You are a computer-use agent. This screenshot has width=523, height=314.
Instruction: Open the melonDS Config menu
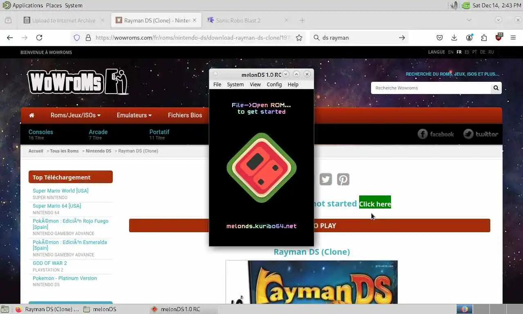coord(274,85)
